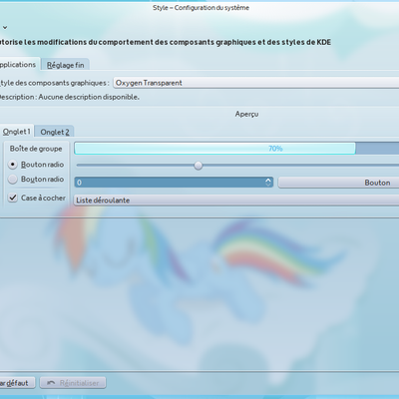
Task: Click the Style des composants graphiques label
Action: click(54, 83)
